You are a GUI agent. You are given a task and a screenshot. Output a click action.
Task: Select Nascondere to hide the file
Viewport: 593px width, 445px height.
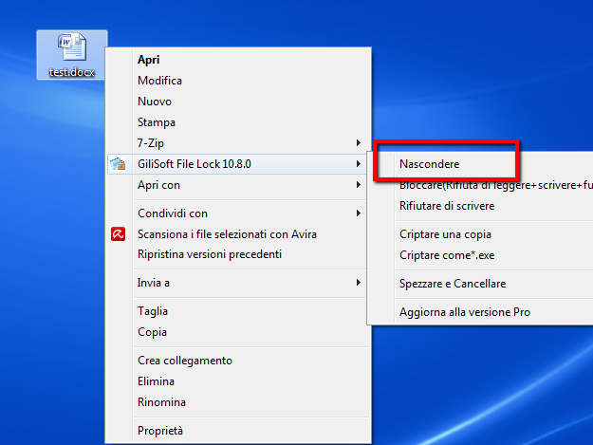coord(429,164)
